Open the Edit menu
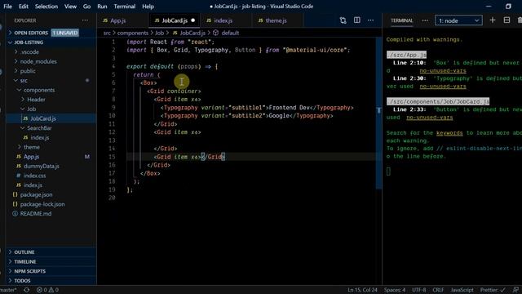 [24, 7]
